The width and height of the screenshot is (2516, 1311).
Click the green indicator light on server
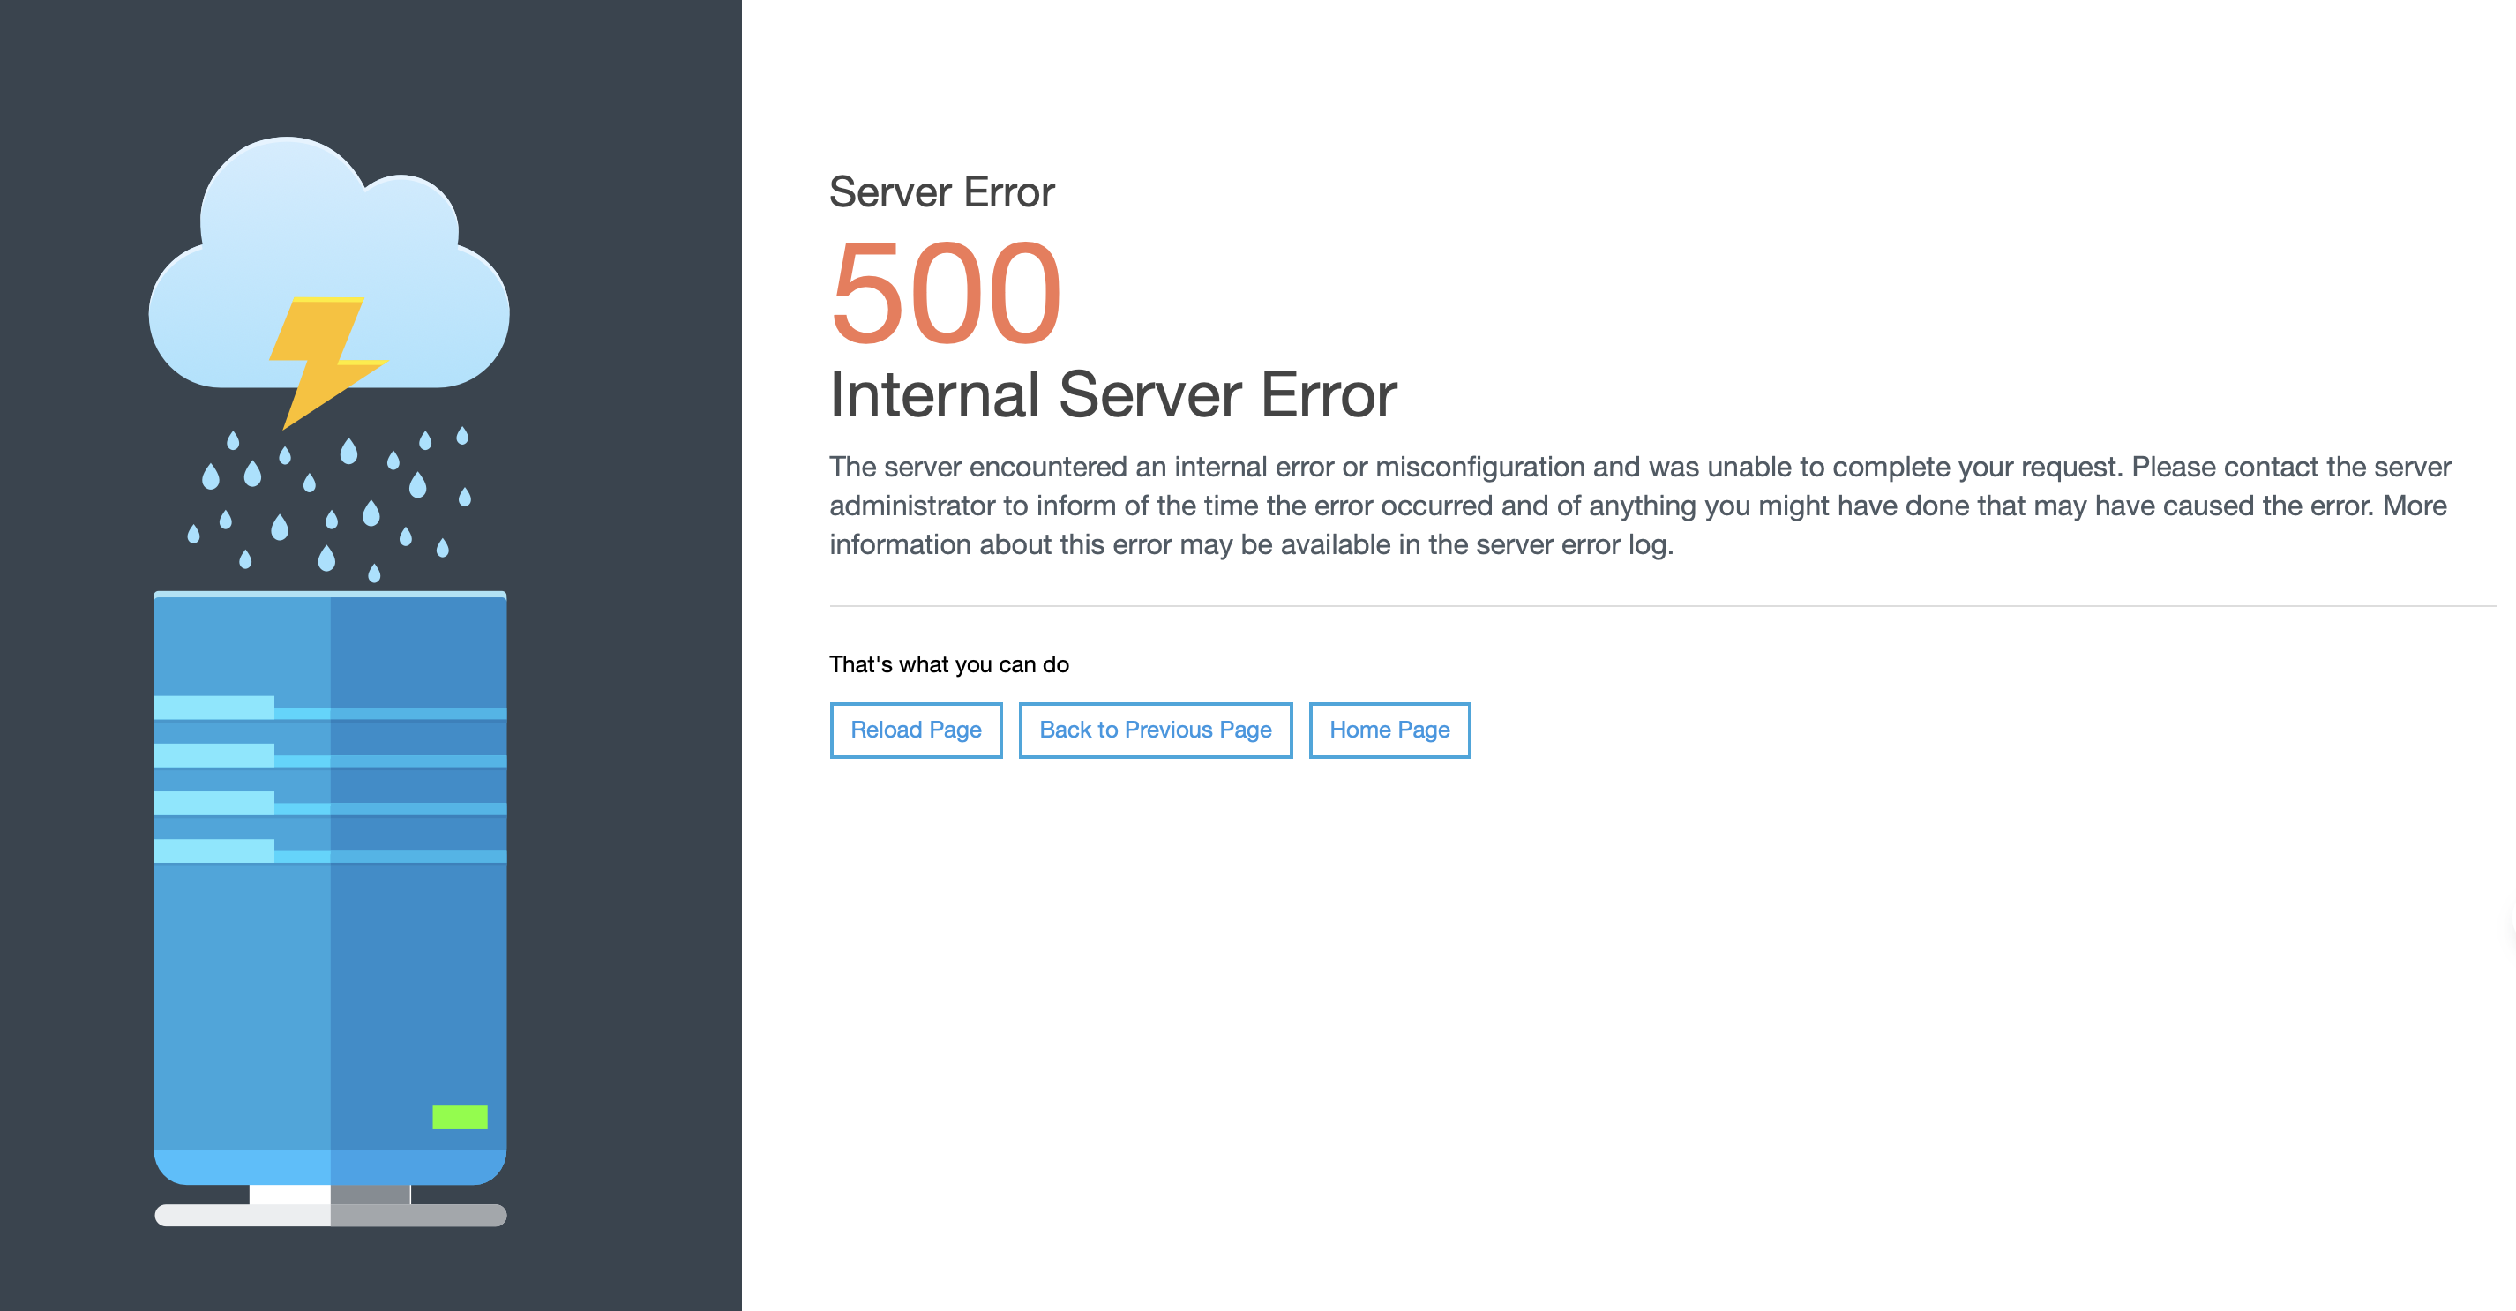[460, 1117]
